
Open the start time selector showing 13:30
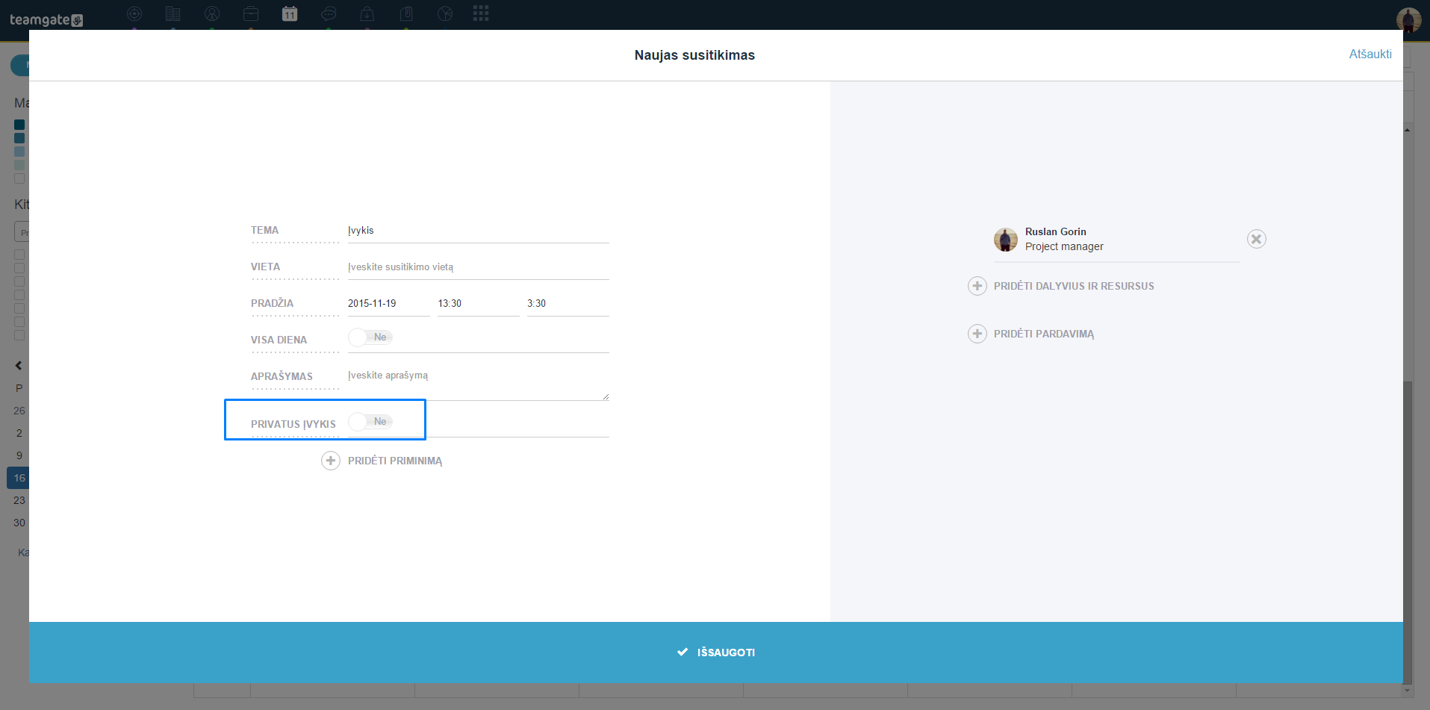click(479, 304)
